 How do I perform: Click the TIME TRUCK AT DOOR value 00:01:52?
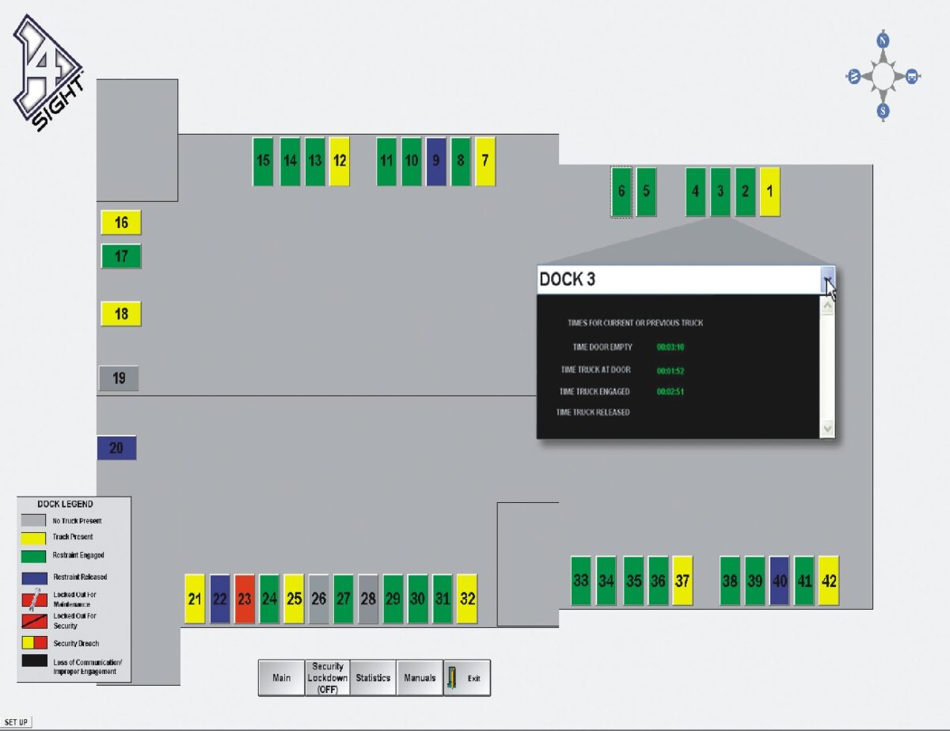click(671, 371)
